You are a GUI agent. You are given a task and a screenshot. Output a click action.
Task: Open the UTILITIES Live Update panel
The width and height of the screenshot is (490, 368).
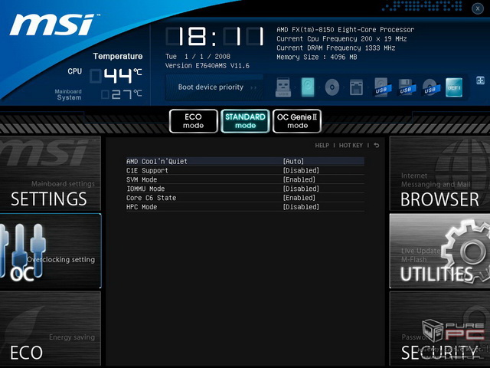439,251
